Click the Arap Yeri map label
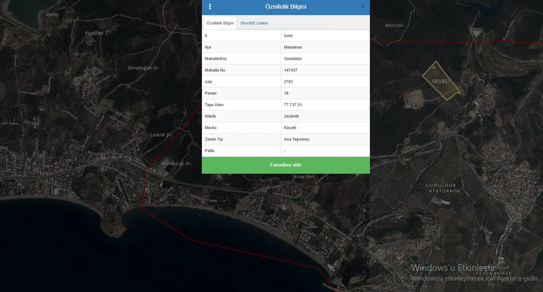Viewport: 543px width, 292px height. tap(304, 177)
